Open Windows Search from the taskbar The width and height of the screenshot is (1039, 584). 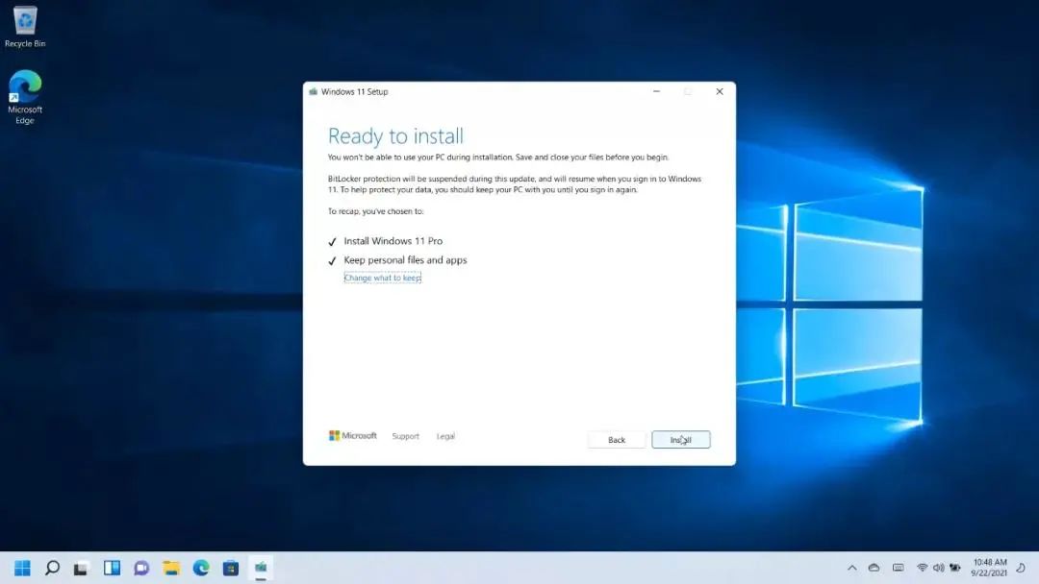[x=51, y=569]
